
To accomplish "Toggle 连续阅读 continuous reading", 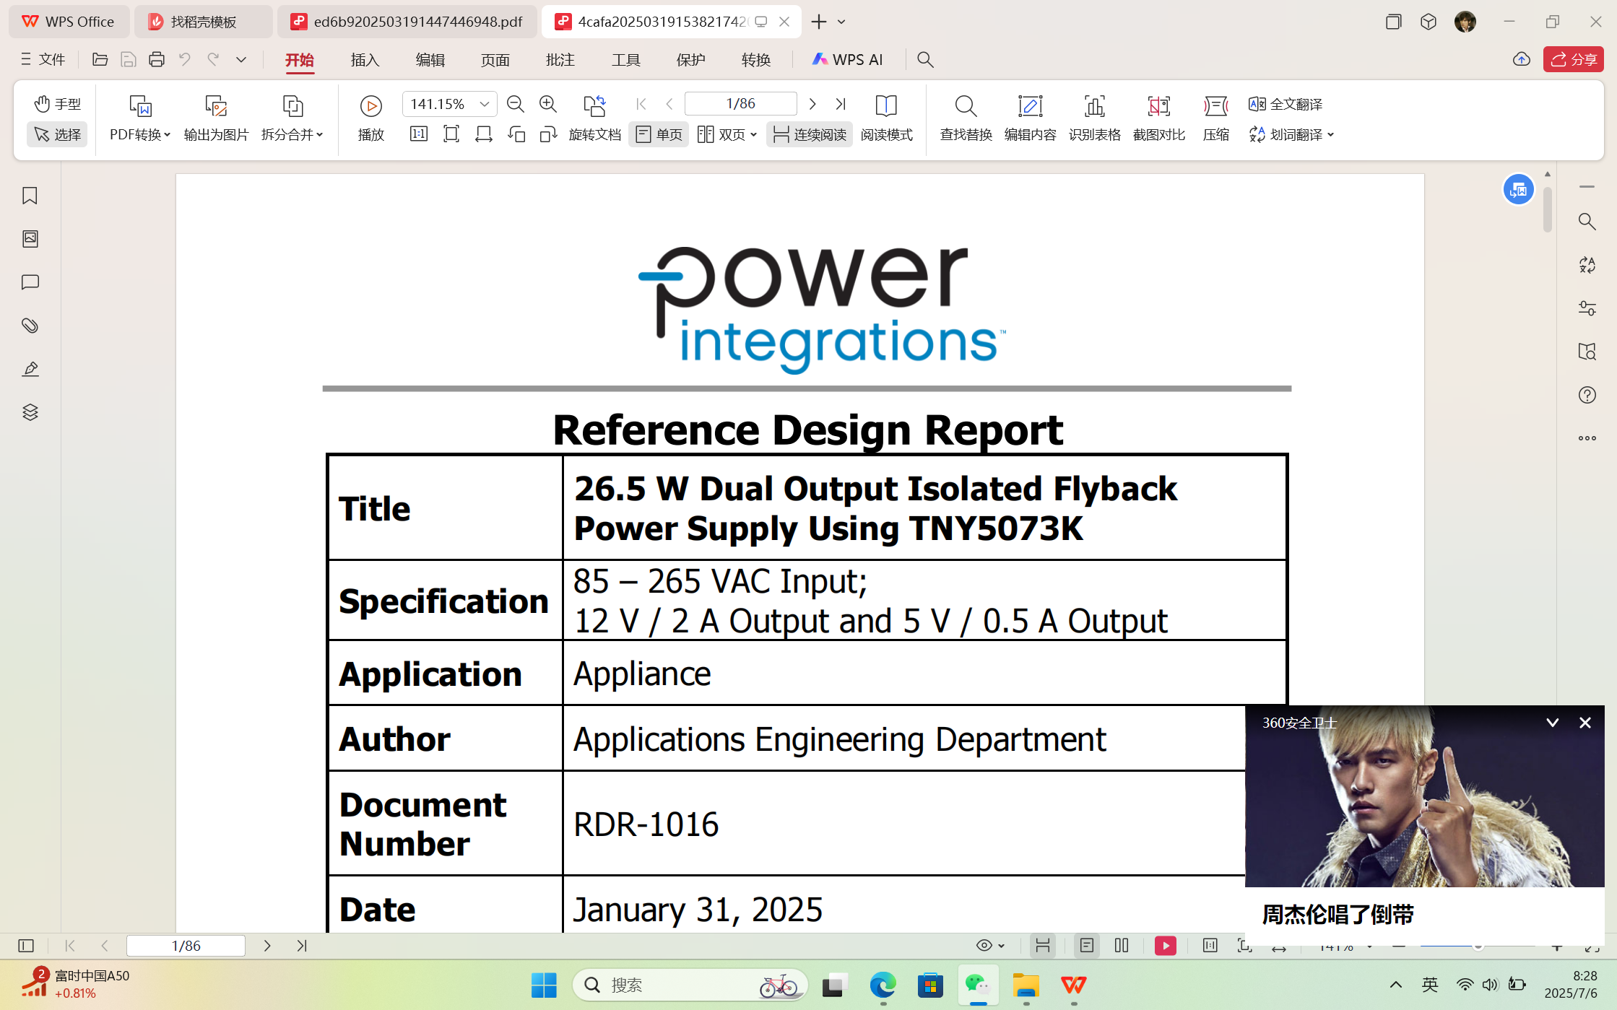I will pos(809,134).
